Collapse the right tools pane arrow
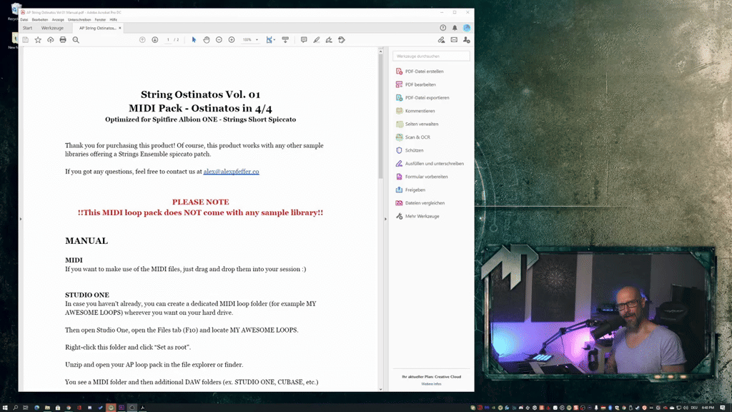Image resolution: width=732 pixels, height=412 pixels. coord(385,219)
